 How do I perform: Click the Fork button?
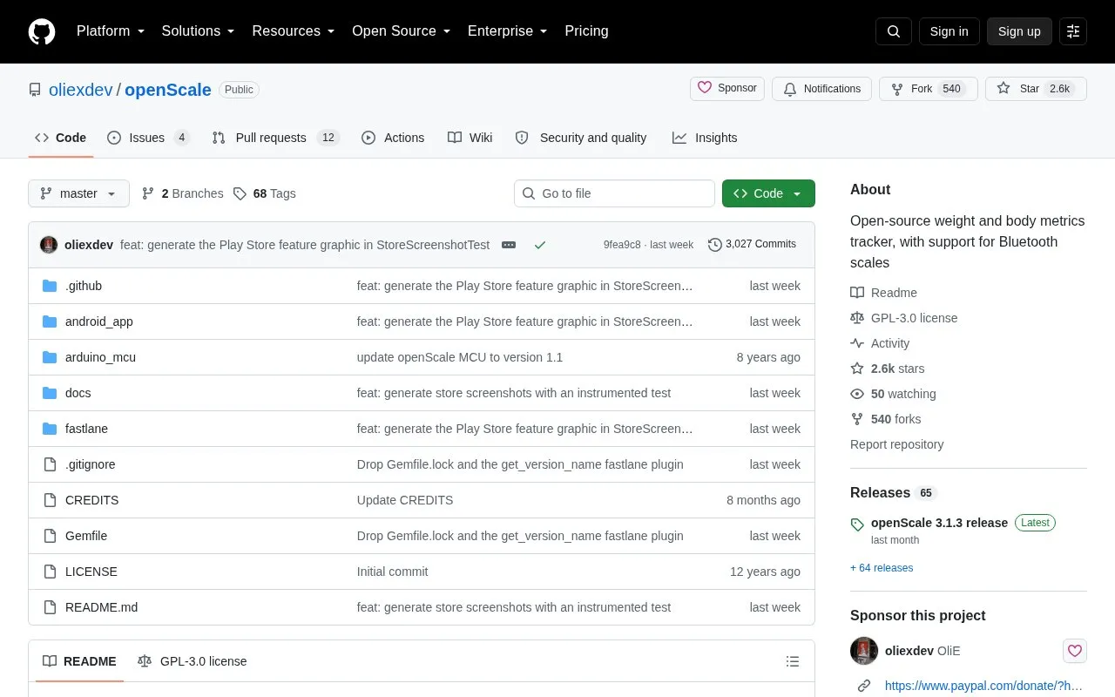click(929, 89)
